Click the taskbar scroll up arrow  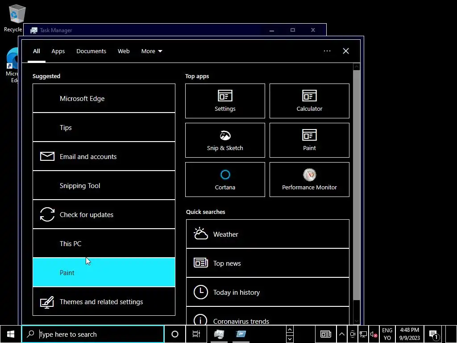pyautogui.click(x=290, y=330)
